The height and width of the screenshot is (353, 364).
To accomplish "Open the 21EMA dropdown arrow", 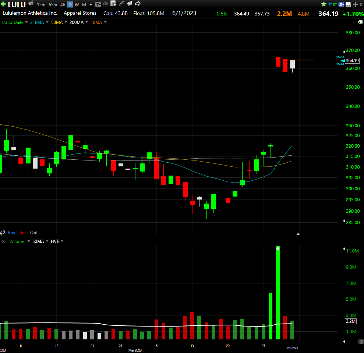I will (47, 22).
